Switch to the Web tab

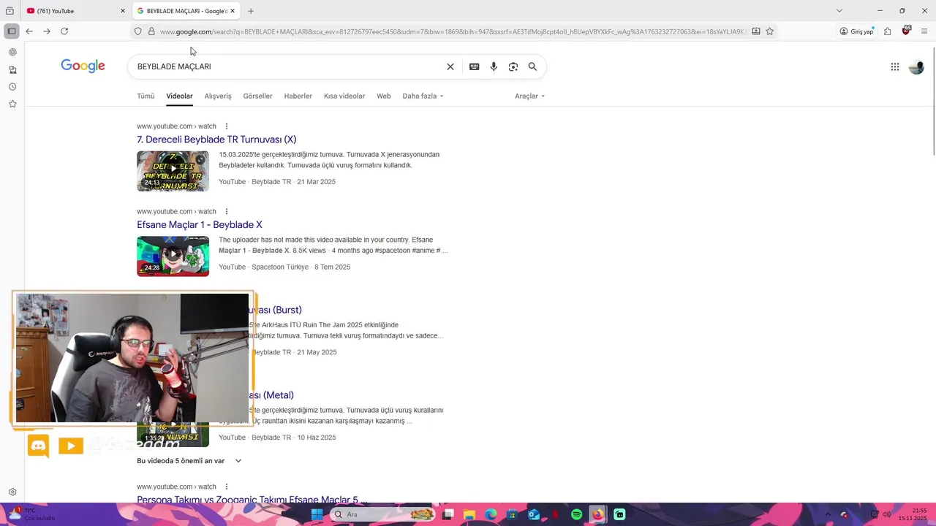pyautogui.click(x=384, y=96)
